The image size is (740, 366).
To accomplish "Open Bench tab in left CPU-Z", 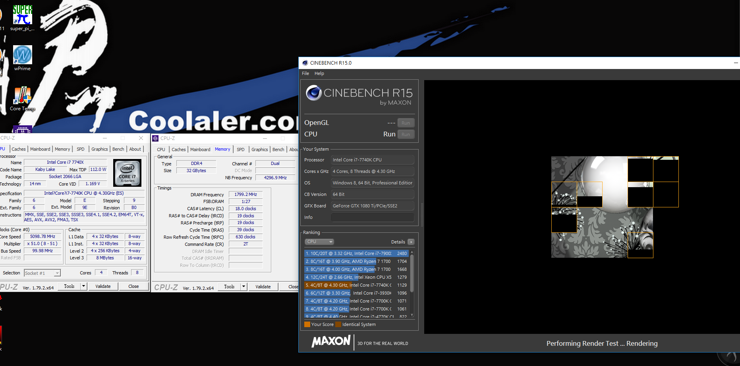I will pos(118,149).
